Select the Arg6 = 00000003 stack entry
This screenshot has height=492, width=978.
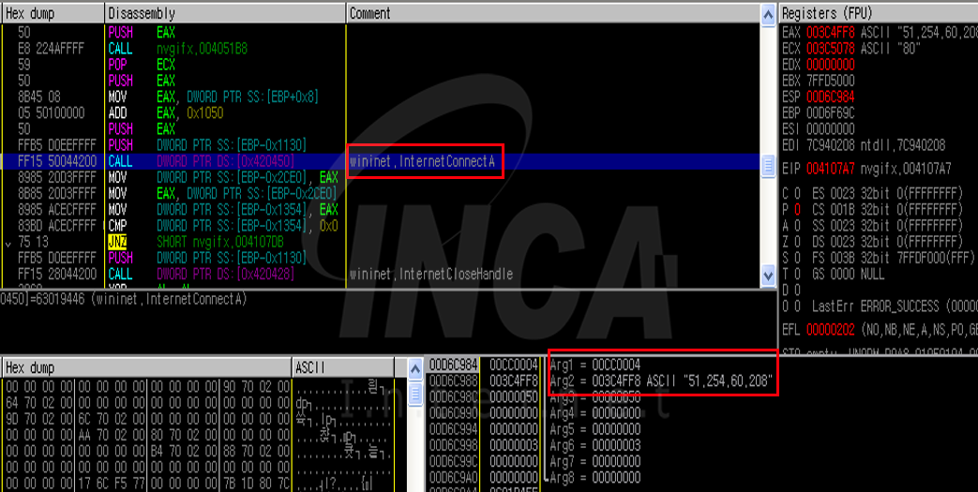click(x=595, y=445)
